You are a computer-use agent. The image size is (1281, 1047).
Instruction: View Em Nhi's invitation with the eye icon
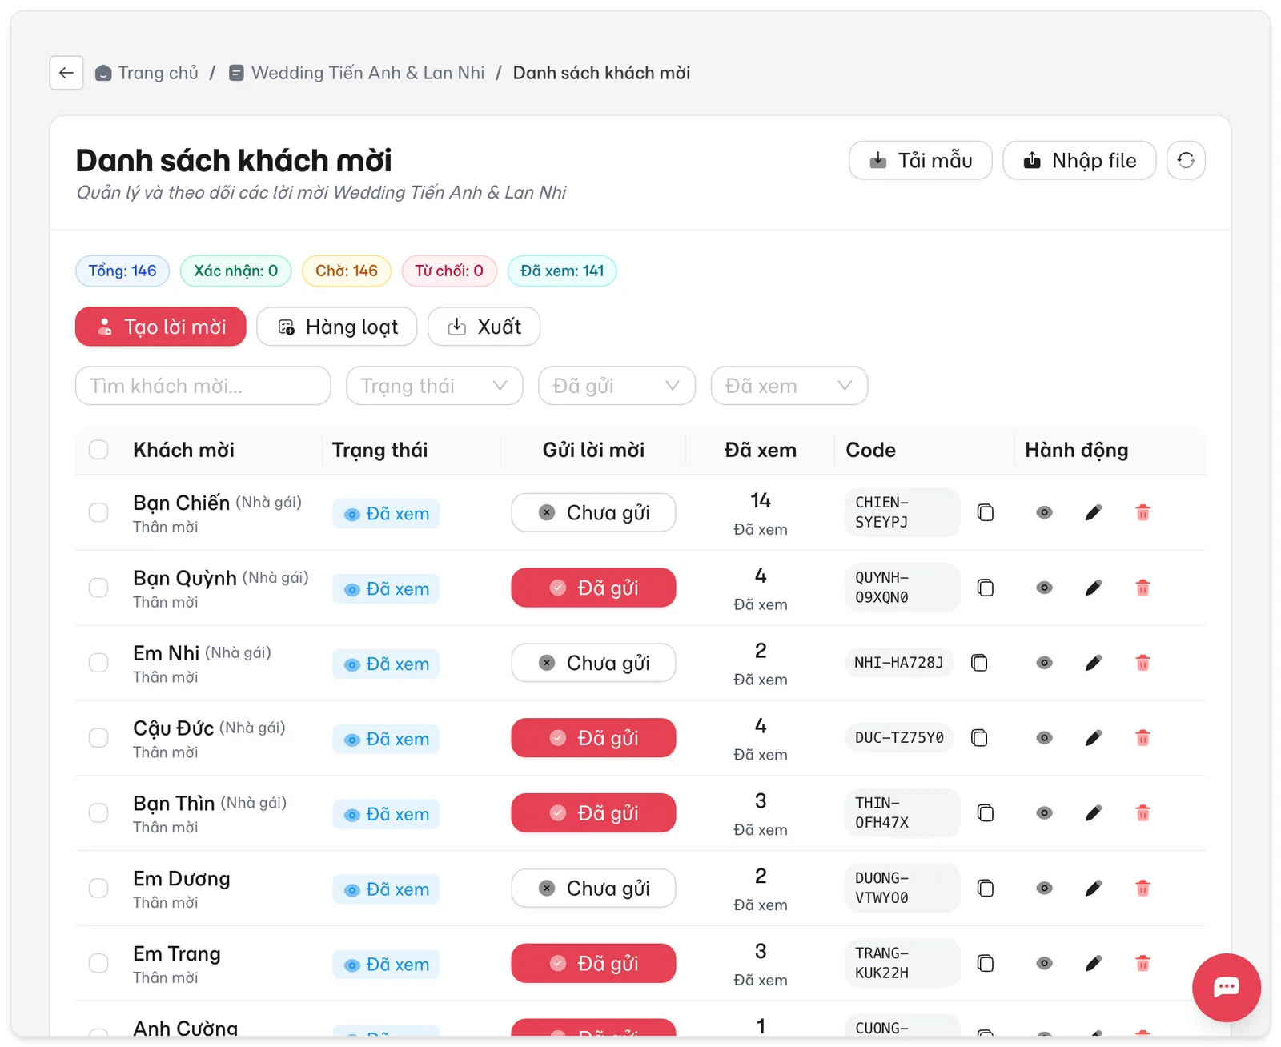[1044, 663]
